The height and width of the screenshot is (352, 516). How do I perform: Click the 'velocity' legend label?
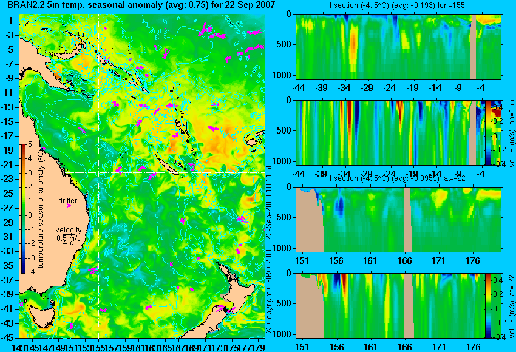pyautogui.click(x=69, y=230)
